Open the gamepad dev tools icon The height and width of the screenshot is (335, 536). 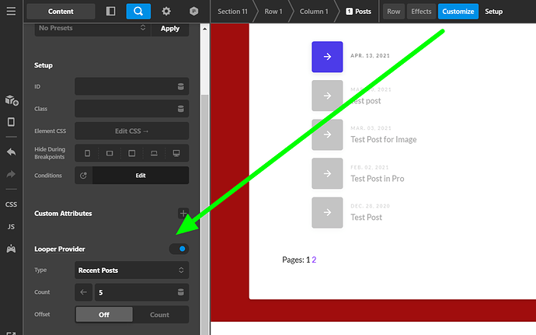[11, 249]
